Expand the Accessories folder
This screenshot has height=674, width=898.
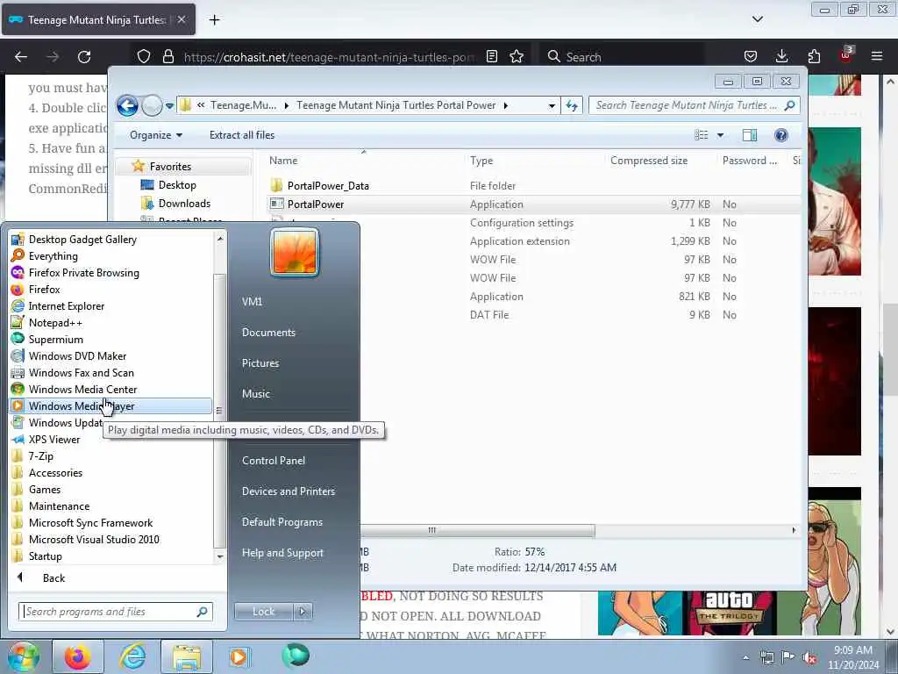(55, 473)
